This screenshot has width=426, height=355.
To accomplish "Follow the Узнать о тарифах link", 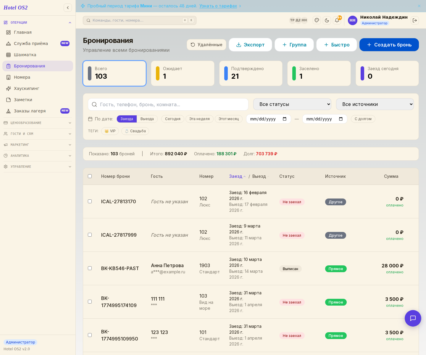I will (218, 6).
